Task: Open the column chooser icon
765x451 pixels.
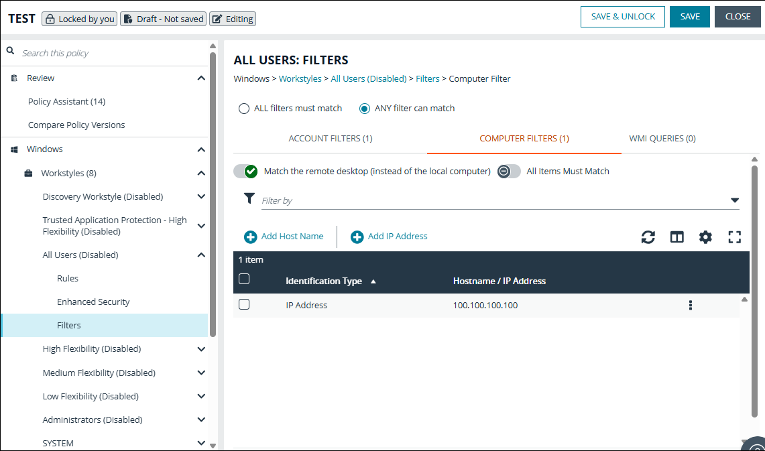Action: (x=676, y=237)
